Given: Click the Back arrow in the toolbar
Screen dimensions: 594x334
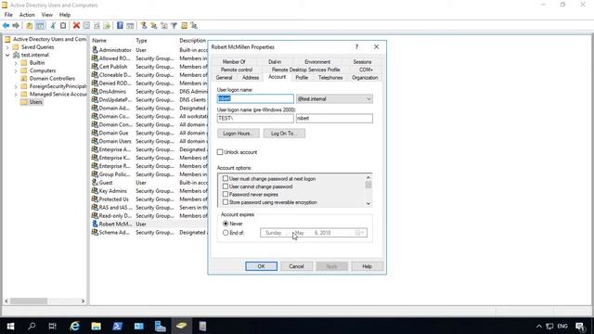Looking at the screenshot, I should click(6, 25).
